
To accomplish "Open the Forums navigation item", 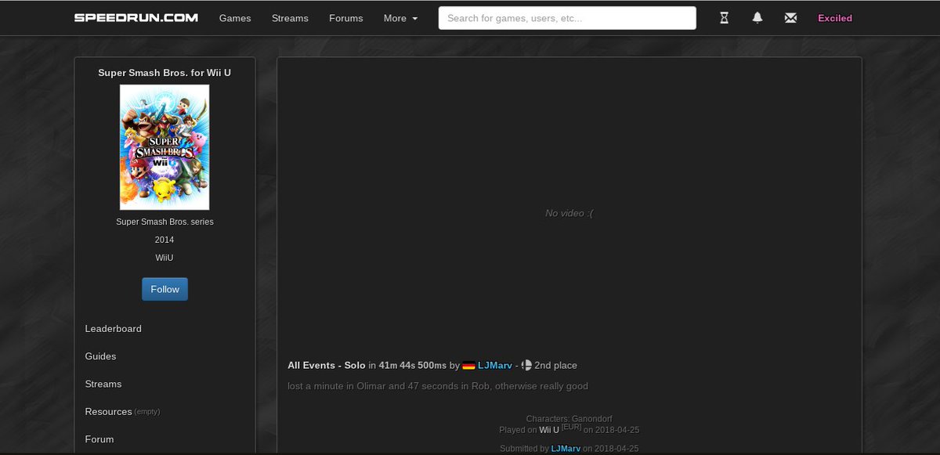I will pyautogui.click(x=346, y=18).
